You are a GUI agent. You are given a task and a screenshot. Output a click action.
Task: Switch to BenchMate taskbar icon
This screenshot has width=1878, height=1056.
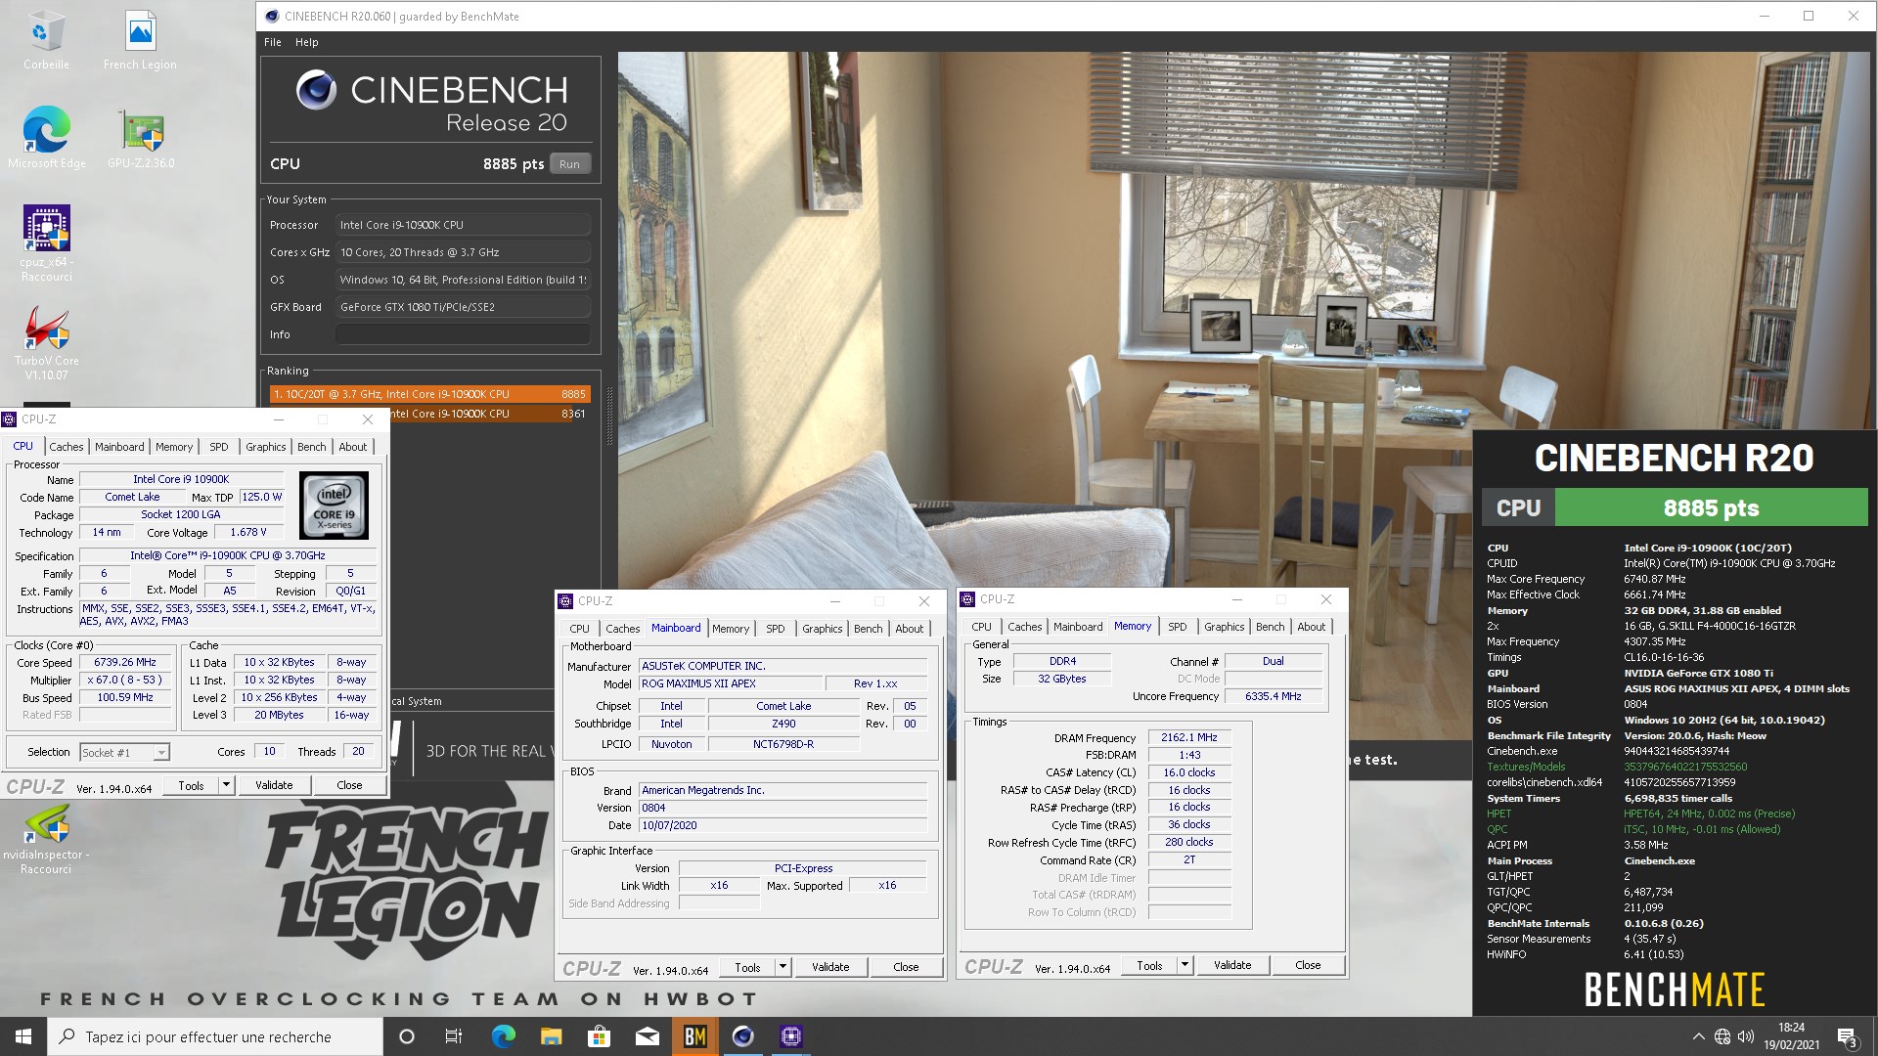(694, 1036)
